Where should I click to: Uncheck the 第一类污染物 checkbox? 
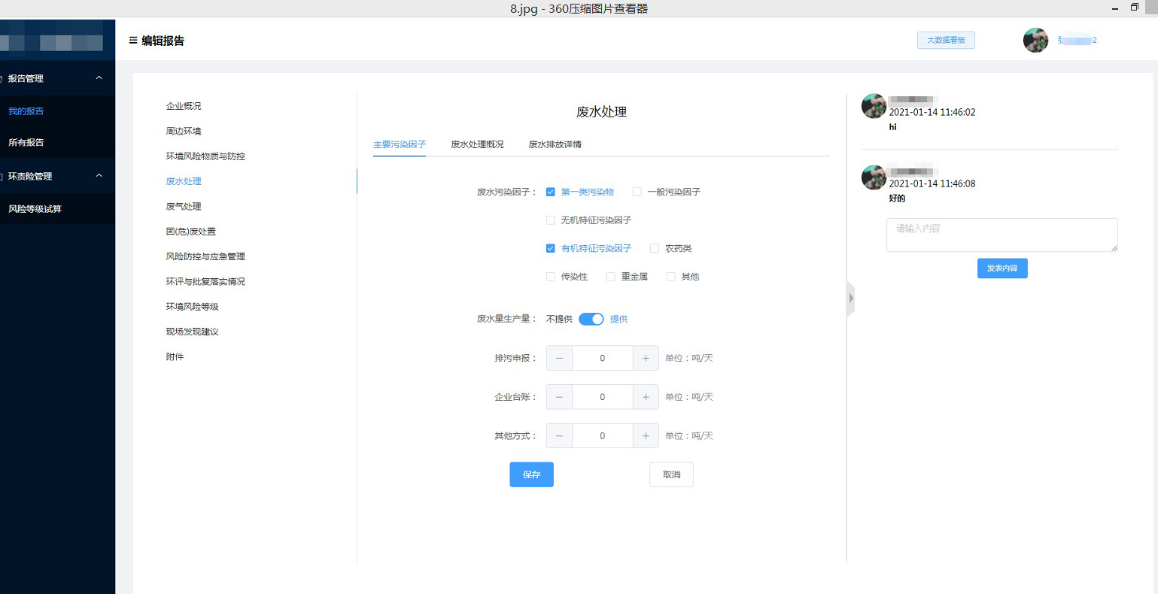coord(551,192)
